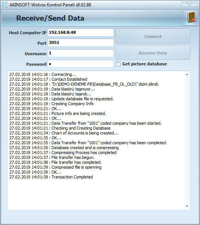Select the Port input field
The width and height of the screenshot is (200, 225).
pos(81,42)
